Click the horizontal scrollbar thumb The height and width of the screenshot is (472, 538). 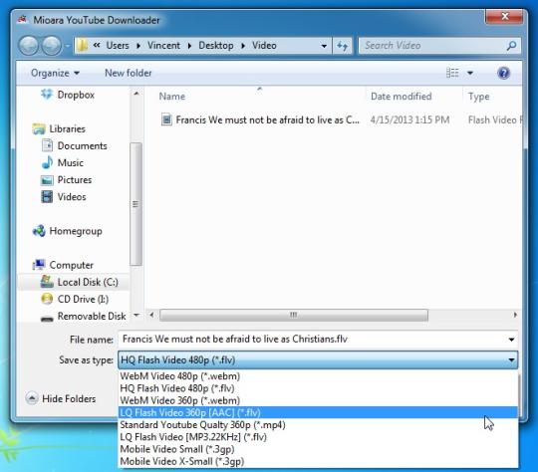pyautogui.click(x=294, y=315)
